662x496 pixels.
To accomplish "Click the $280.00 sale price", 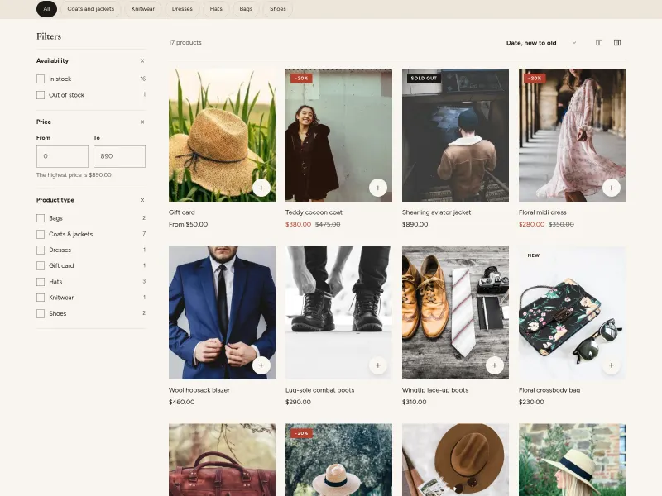I will [x=531, y=224].
